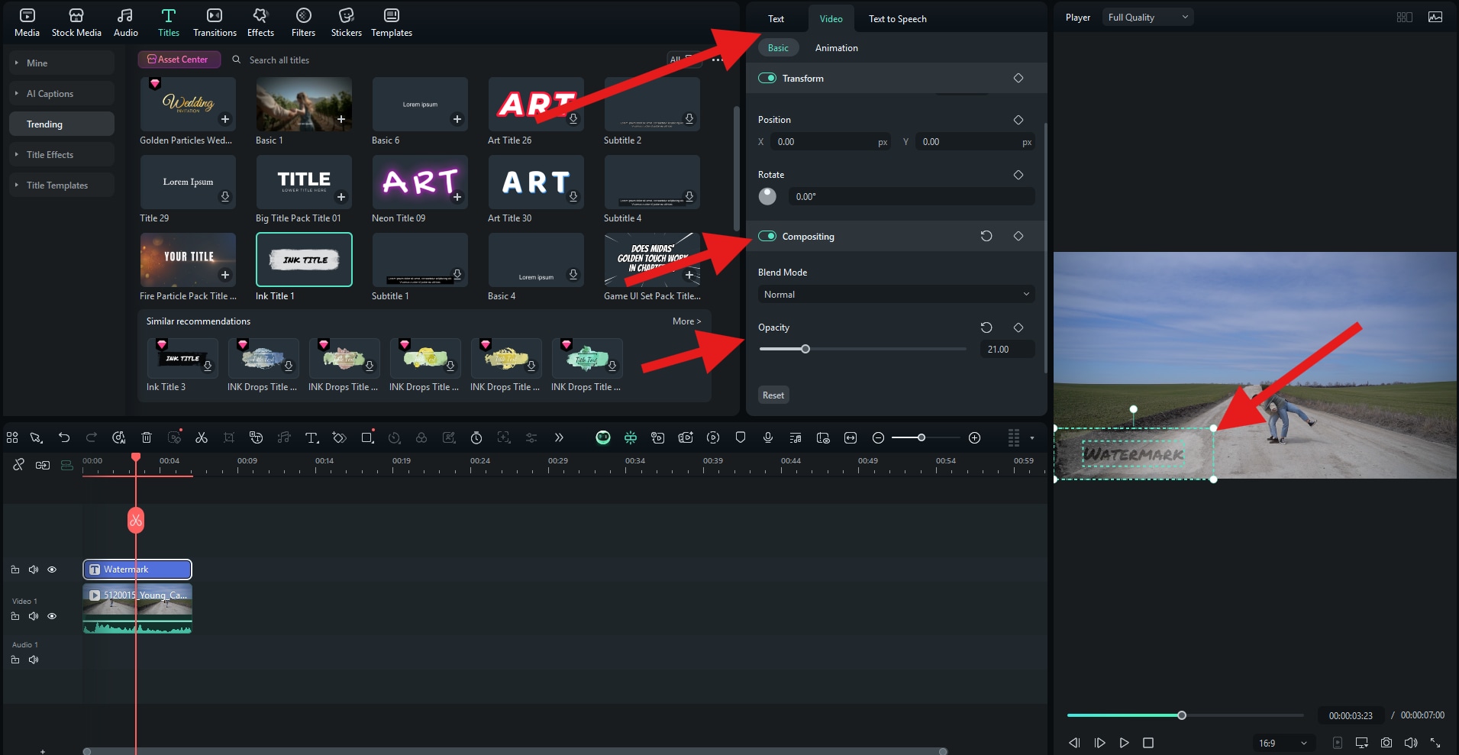Show More similar recommendations

point(686,321)
